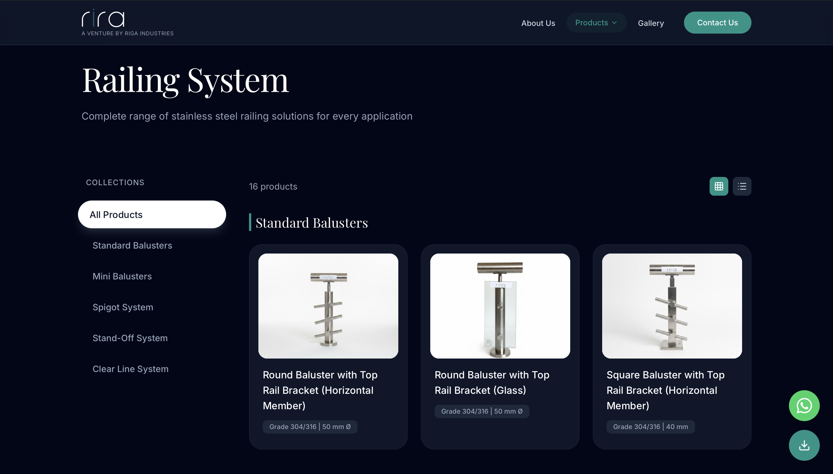
Task: Show the Stand-Off System collection
Action: point(130,338)
